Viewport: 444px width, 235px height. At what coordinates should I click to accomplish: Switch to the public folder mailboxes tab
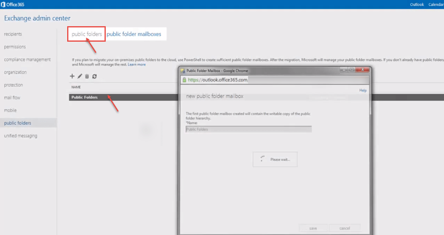point(134,34)
